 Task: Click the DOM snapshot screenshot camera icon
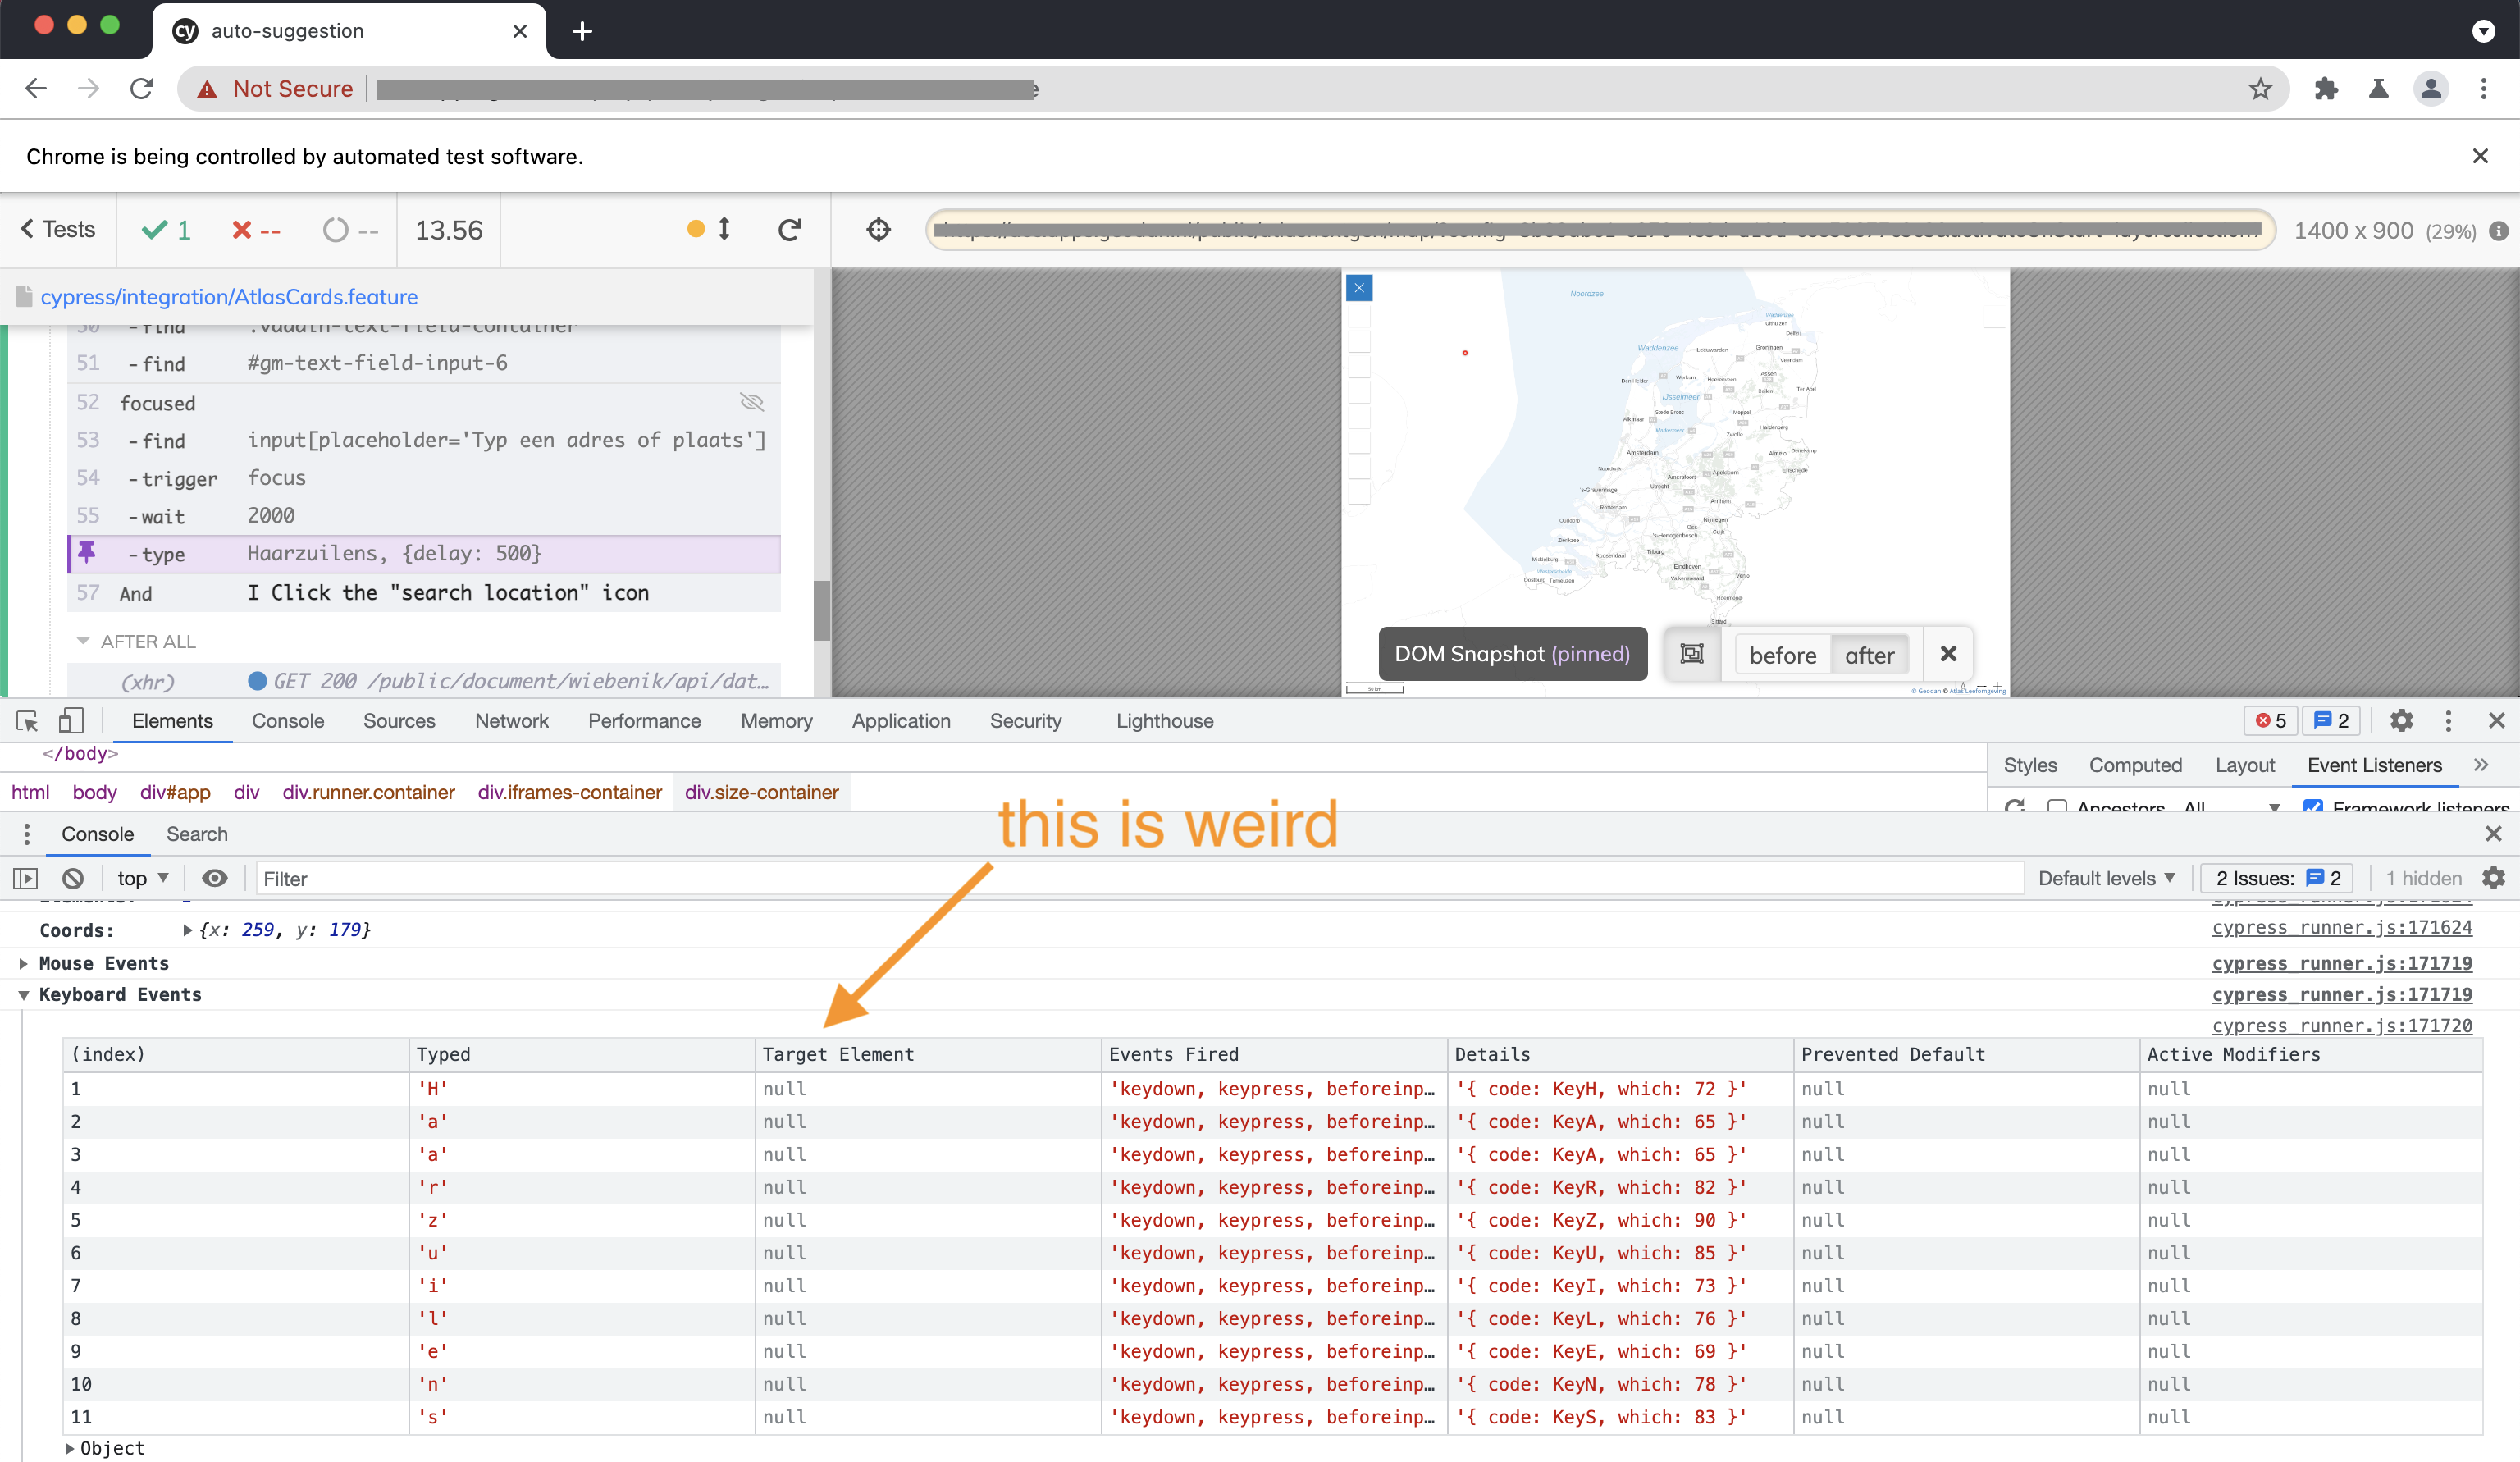pyautogui.click(x=1692, y=654)
